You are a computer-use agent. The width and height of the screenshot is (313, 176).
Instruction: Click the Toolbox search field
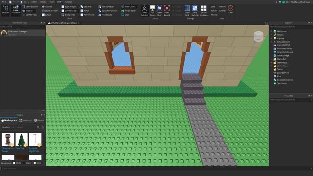[x=26, y=127]
